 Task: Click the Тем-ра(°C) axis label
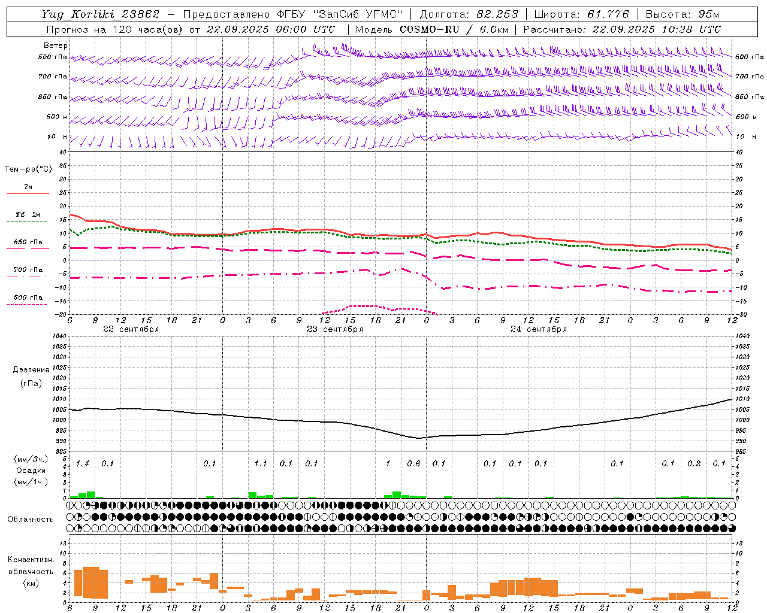(x=28, y=169)
